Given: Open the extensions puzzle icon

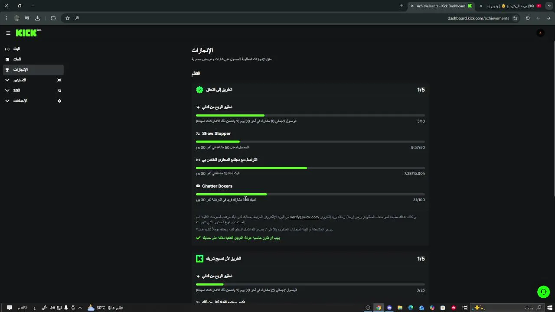Looking at the screenshot, I should 53,18.
